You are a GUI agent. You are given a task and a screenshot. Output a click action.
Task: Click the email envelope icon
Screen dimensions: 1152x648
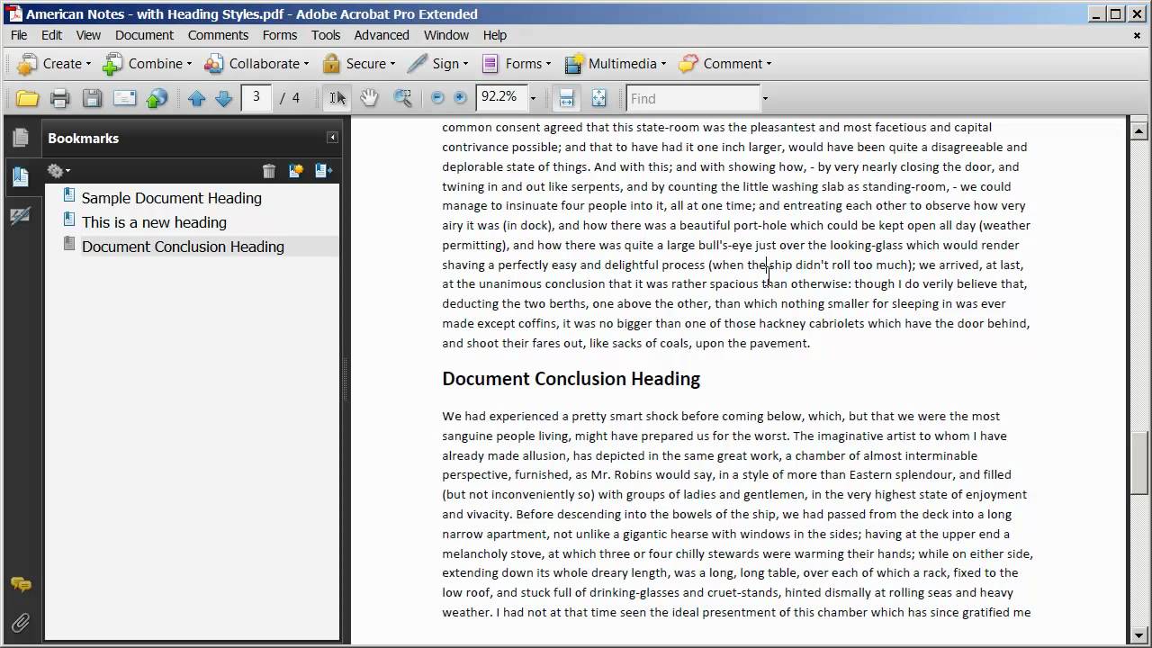click(x=124, y=98)
